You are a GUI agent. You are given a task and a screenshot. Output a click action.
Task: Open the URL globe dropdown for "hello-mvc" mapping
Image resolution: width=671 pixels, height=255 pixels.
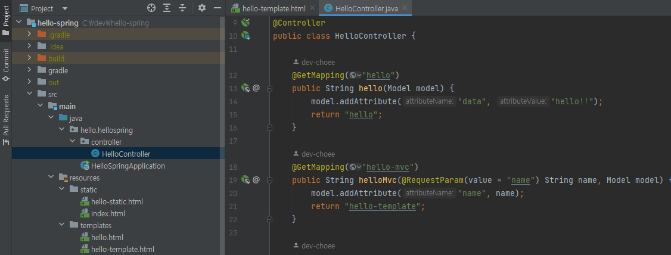coord(355,167)
